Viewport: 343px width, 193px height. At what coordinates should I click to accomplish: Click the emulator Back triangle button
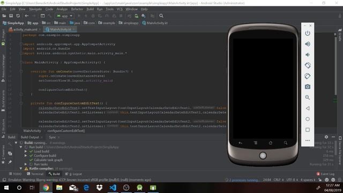(308, 108)
